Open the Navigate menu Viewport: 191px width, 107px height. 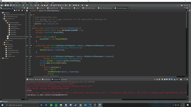click(24, 3)
